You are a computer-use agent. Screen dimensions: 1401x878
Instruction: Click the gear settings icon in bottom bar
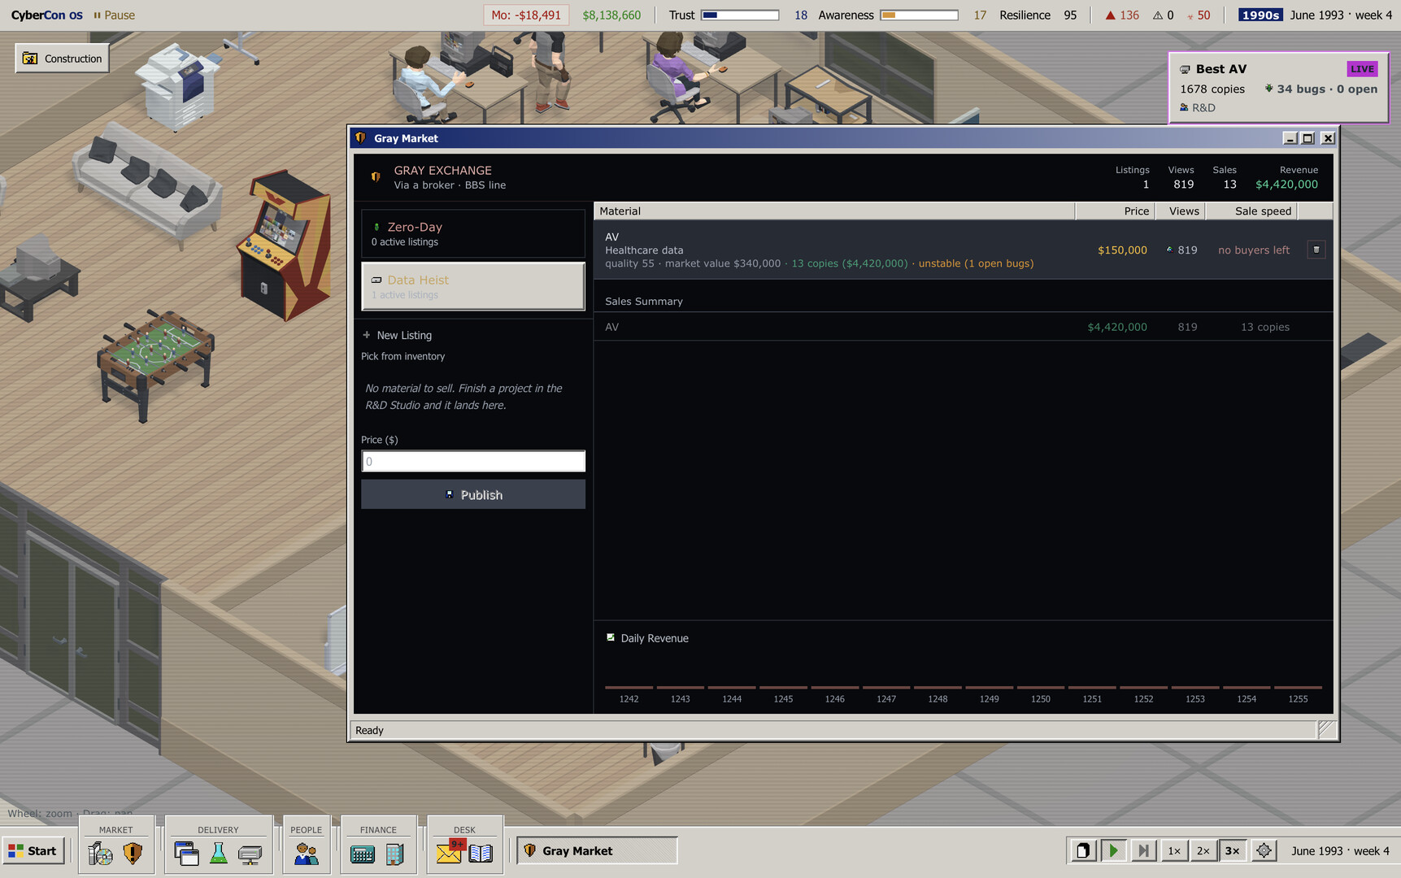1264,850
